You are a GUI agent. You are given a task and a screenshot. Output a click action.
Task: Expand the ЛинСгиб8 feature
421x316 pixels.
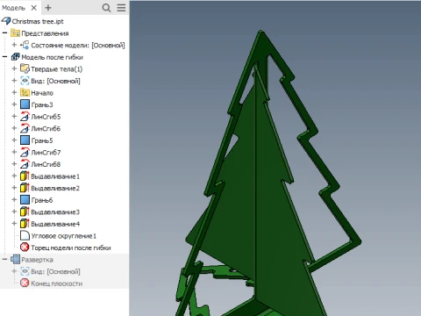(x=14, y=164)
